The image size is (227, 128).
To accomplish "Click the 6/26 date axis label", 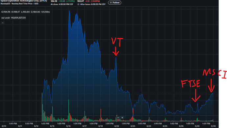I will point(181,126).
